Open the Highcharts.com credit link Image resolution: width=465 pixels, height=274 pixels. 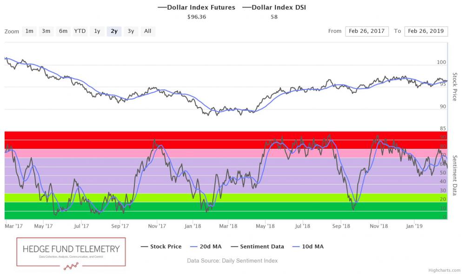click(x=444, y=270)
